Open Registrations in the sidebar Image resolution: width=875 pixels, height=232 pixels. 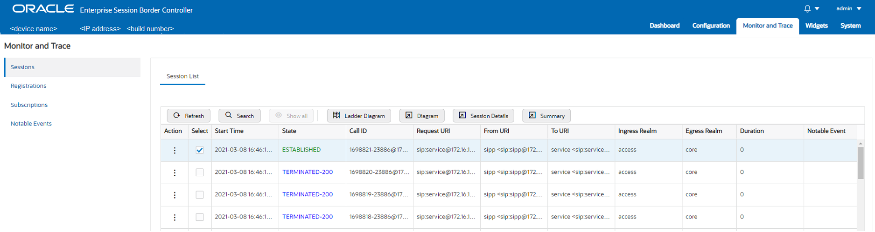coord(28,86)
